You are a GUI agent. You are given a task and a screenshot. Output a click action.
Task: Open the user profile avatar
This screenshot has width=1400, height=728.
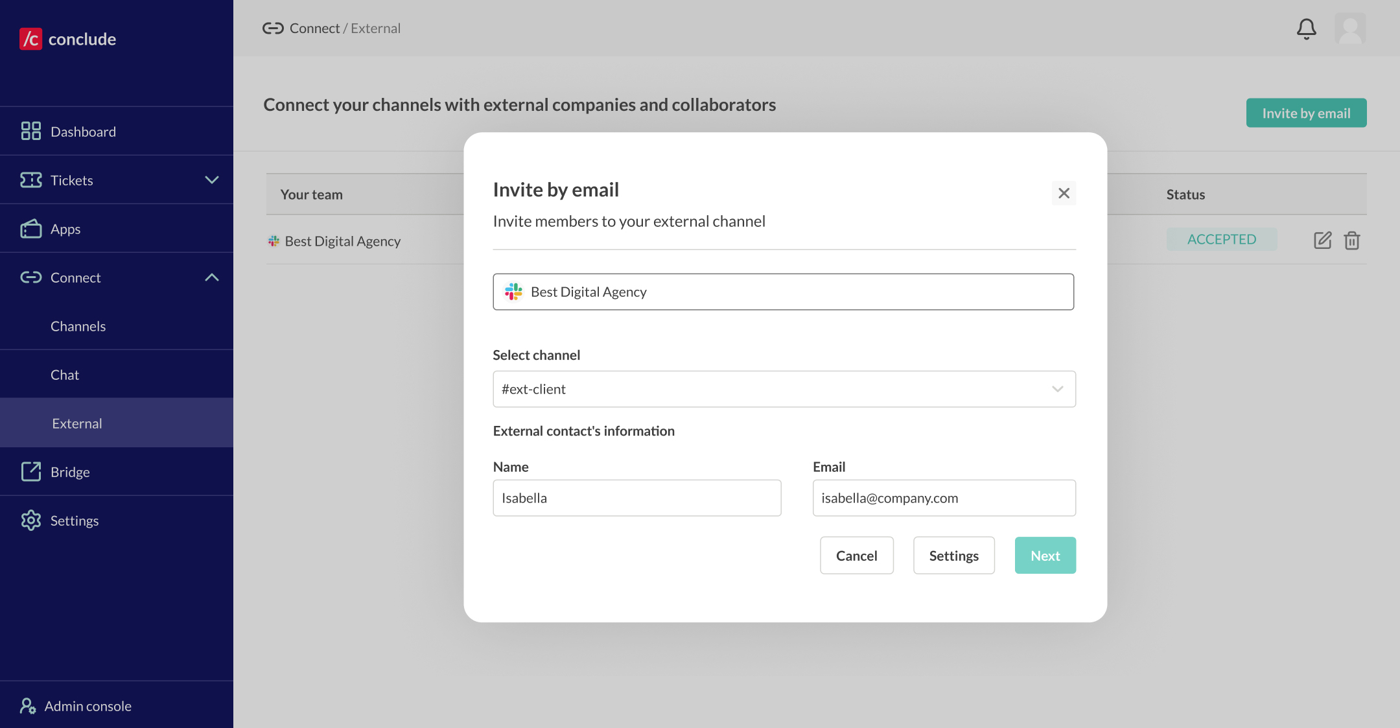click(x=1350, y=29)
